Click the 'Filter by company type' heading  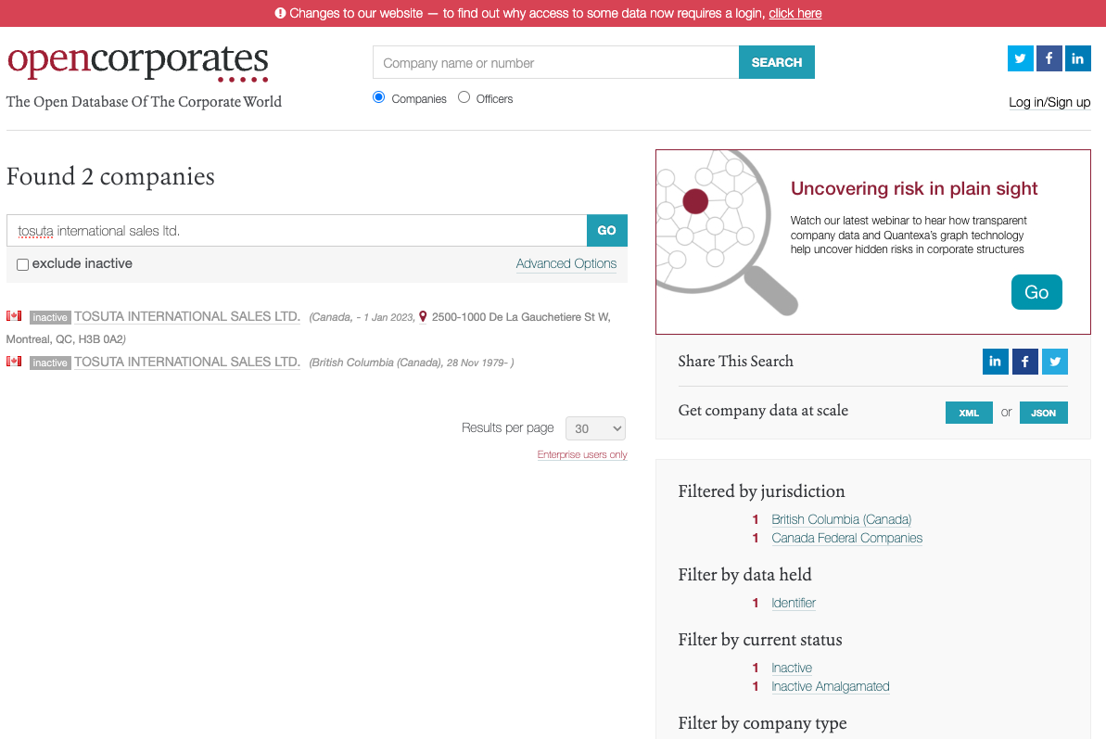coord(762,723)
